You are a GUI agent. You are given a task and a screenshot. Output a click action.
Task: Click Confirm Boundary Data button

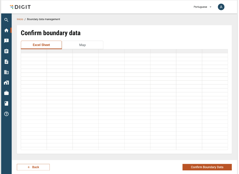(207, 167)
